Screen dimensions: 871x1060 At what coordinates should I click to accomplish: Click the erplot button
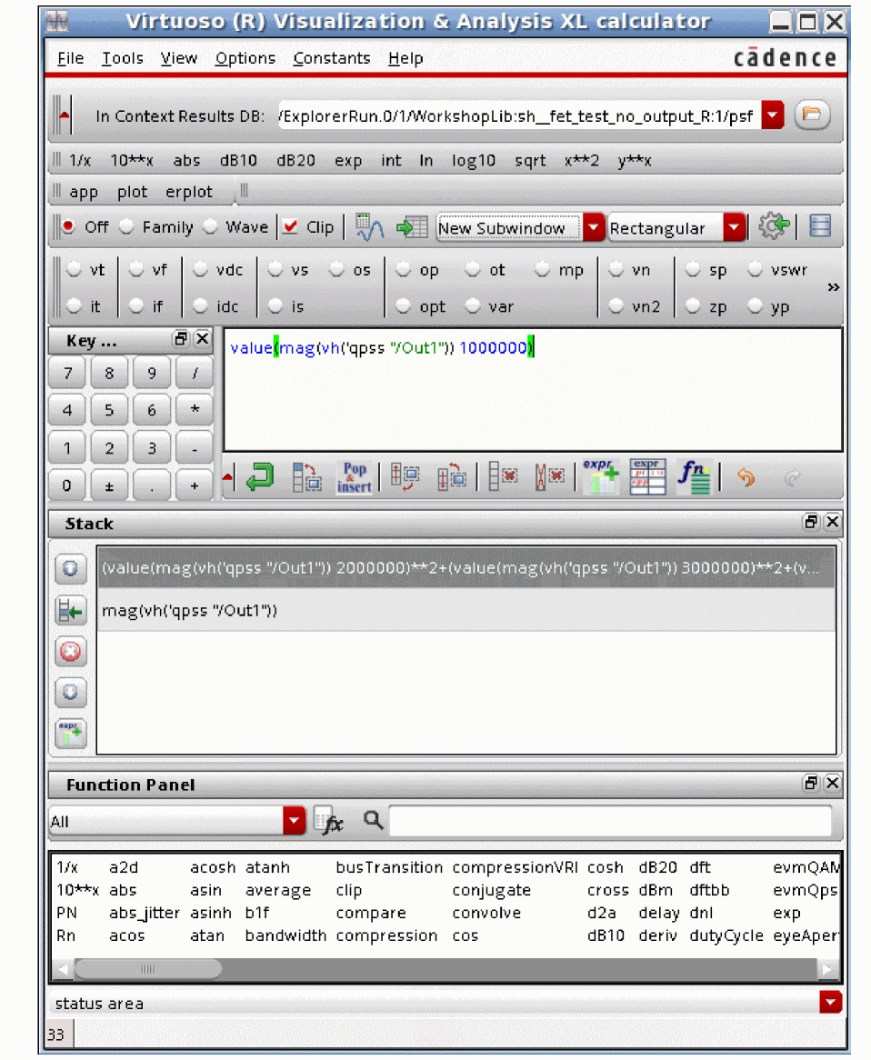(189, 192)
